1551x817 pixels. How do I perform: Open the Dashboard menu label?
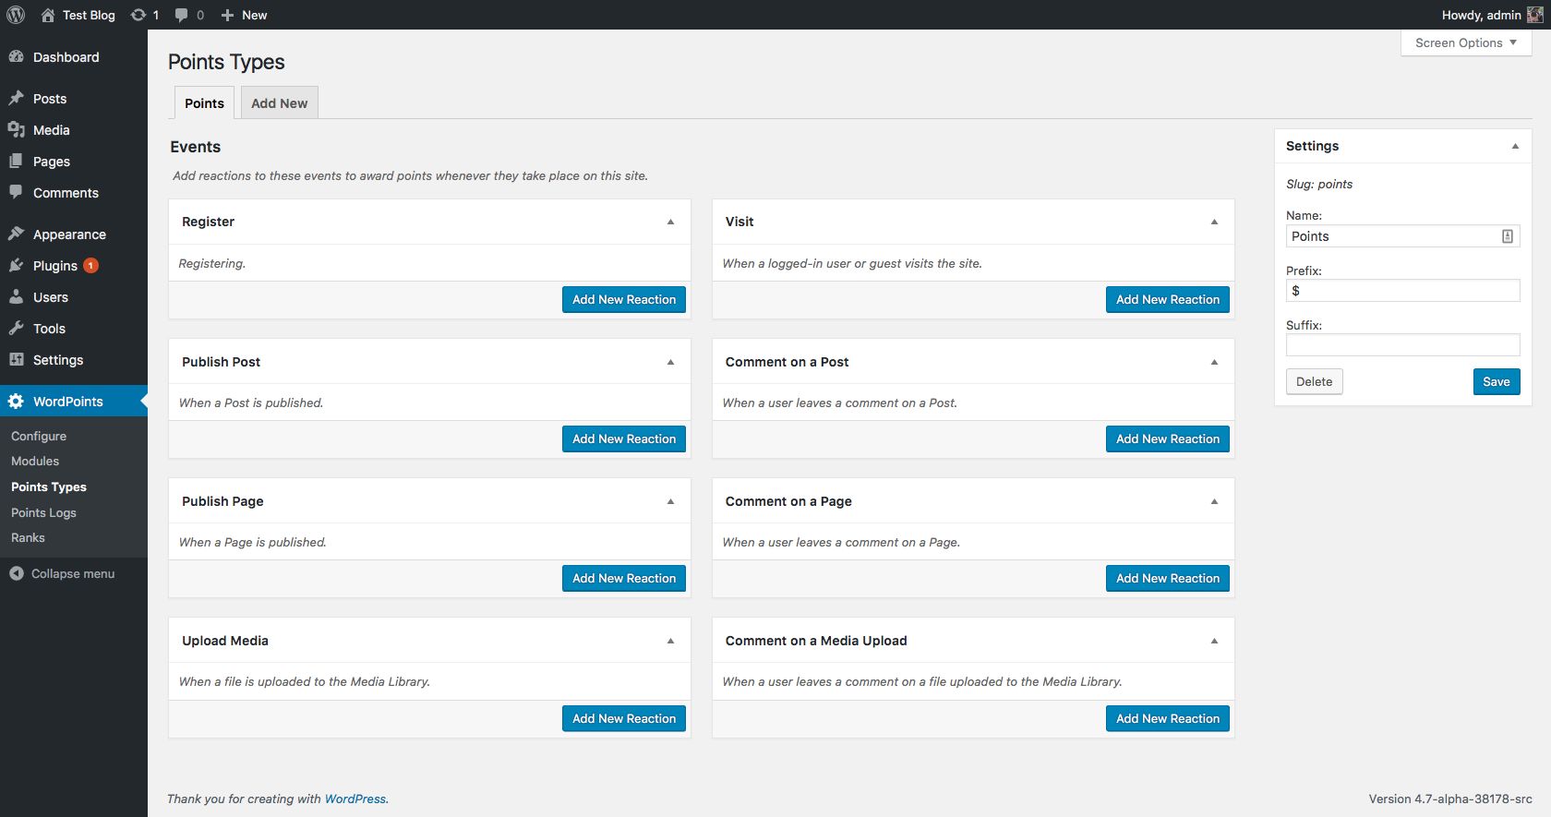[x=66, y=57]
